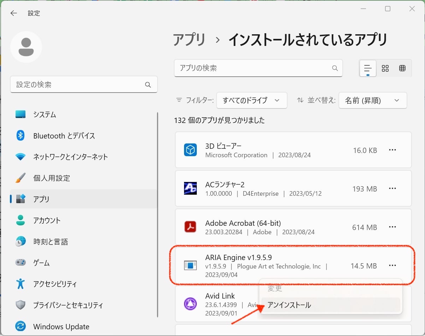Click the アプリ sidebar icon
This screenshot has width=425, height=336.
(x=20, y=199)
